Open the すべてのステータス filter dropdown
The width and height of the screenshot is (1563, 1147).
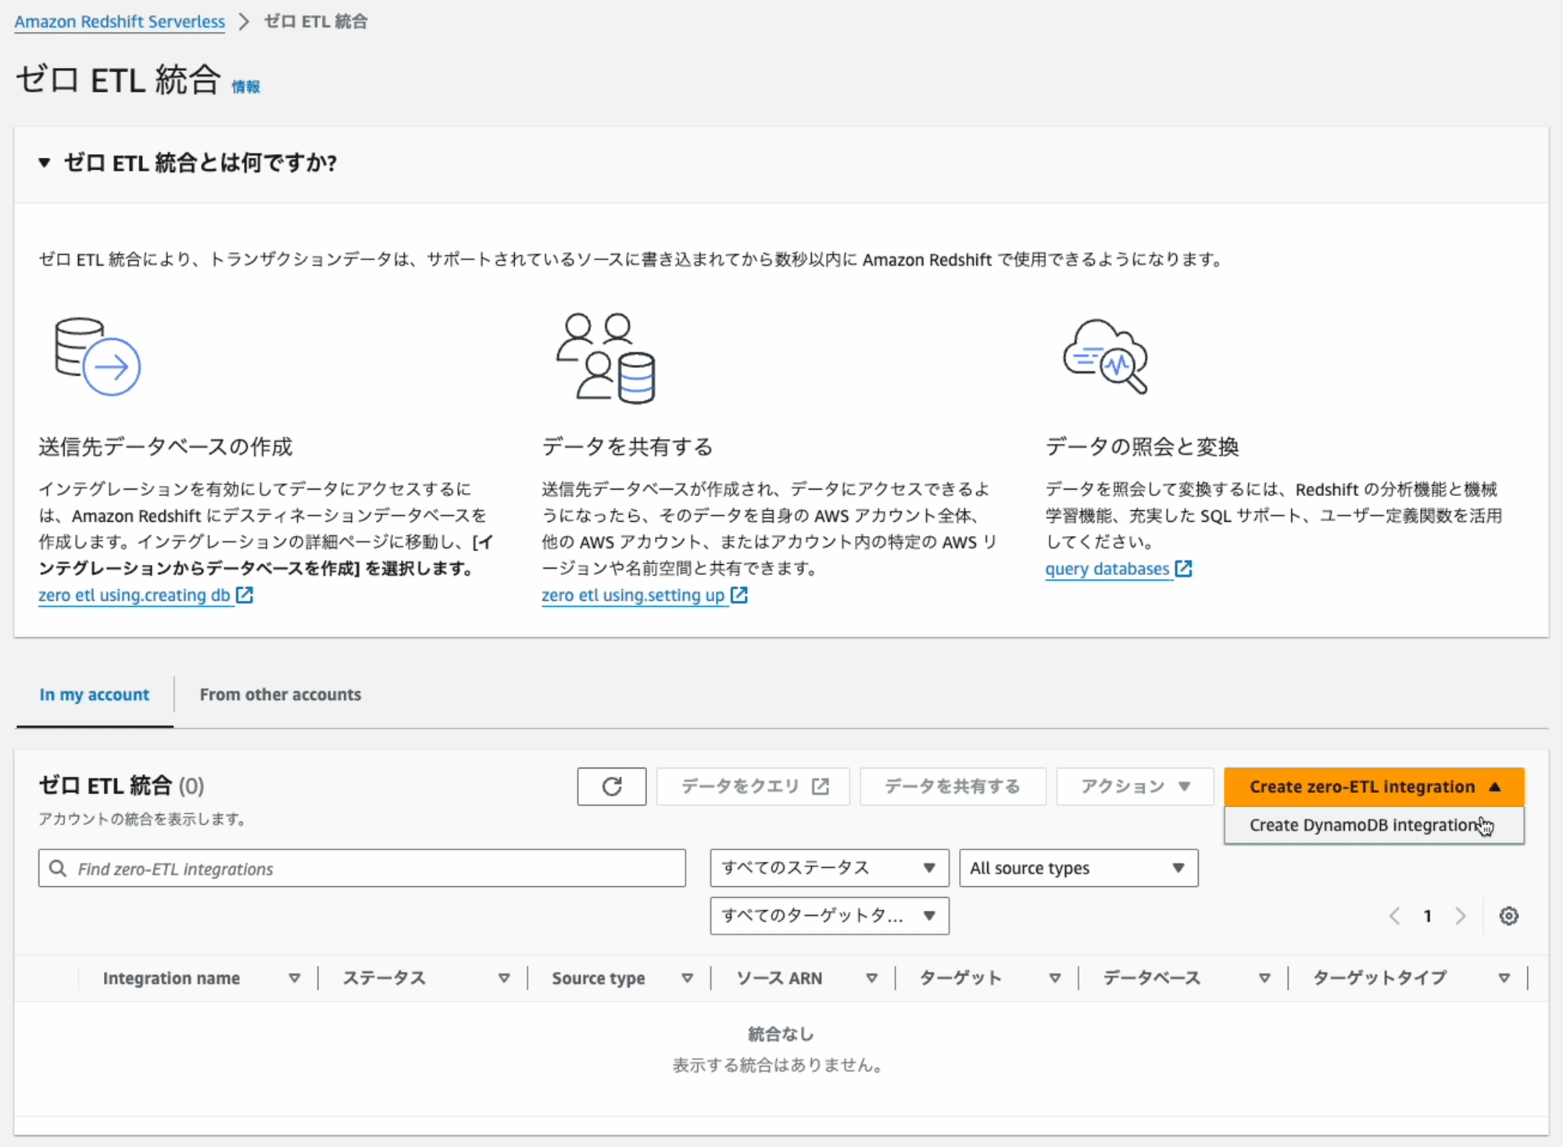(829, 868)
